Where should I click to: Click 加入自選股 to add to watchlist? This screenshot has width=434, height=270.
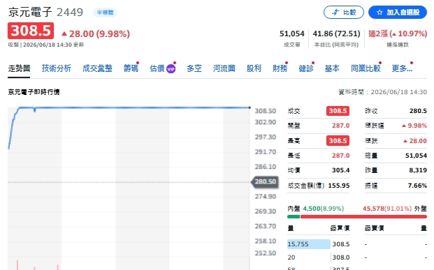(398, 13)
